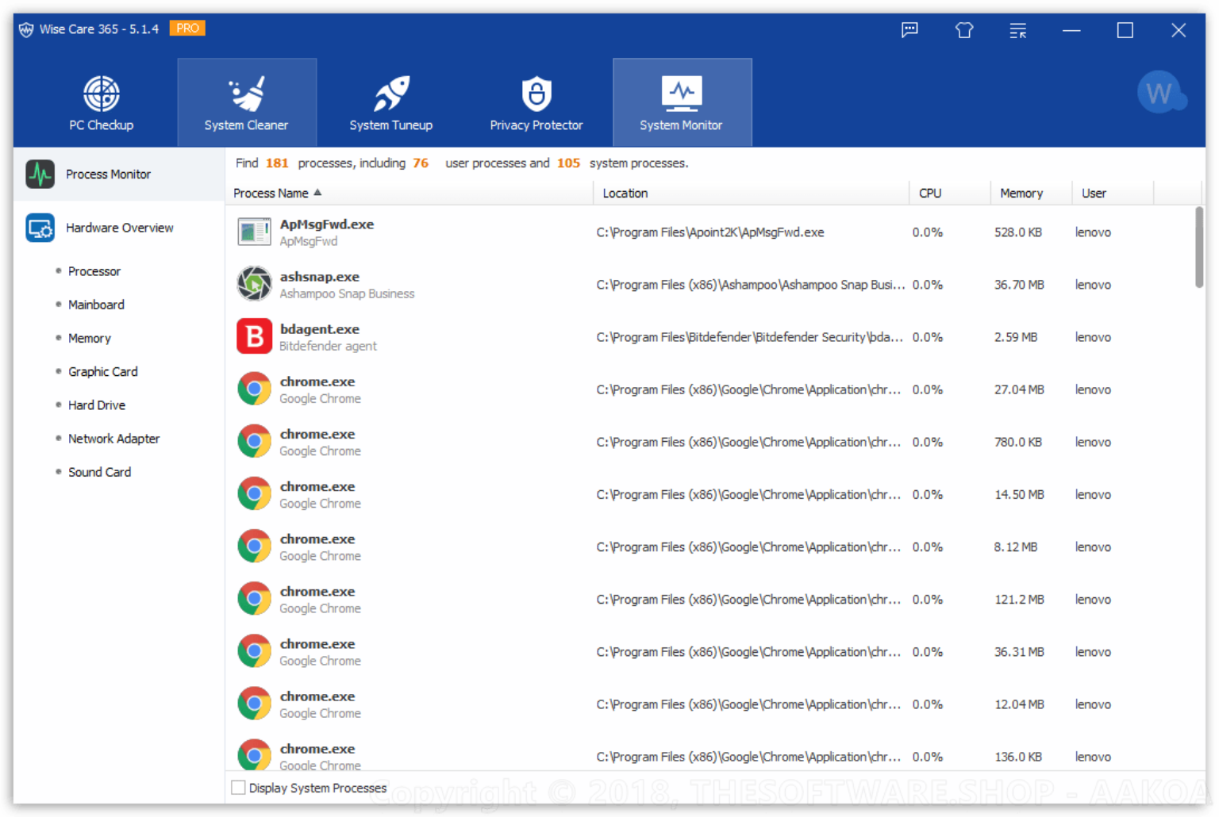1219x817 pixels.
Task: Click Chrome icon in the 121.2 MB row
Action: (254, 599)
